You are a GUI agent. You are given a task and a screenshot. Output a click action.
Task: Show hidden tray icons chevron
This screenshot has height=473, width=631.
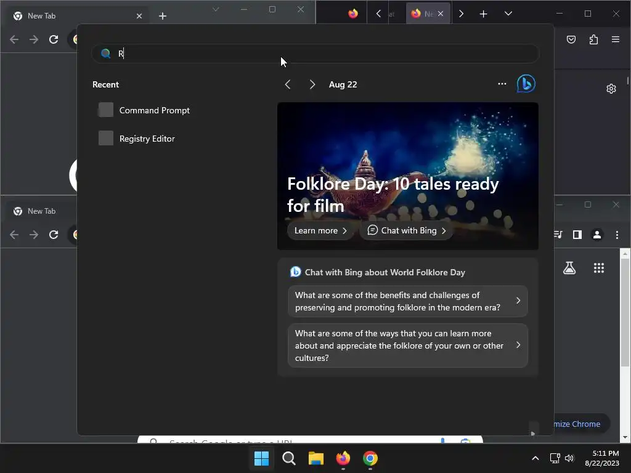coord(535,458)
